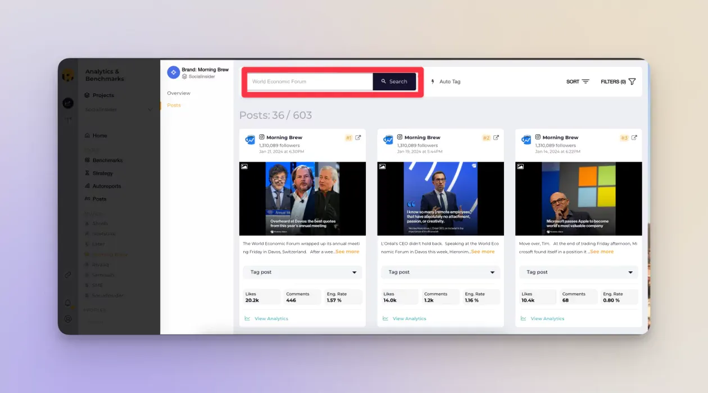This screenshot has height=393, width=708.
Task: Open the analytics chart icon in left rail
Action: pos(68,103)
